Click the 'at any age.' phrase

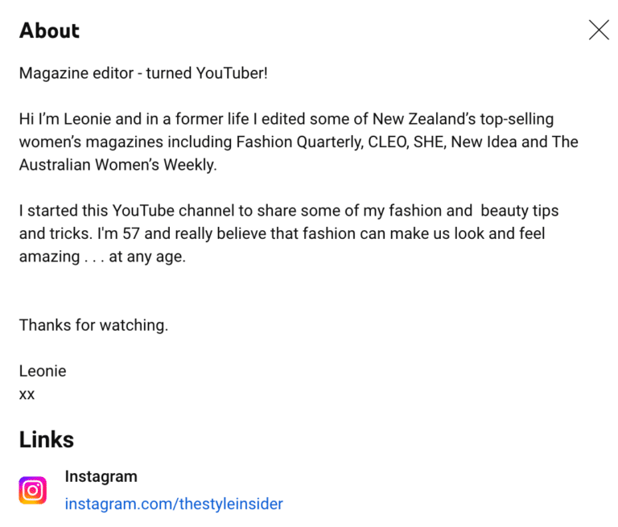pyautogui.click(x=146, y=257)
